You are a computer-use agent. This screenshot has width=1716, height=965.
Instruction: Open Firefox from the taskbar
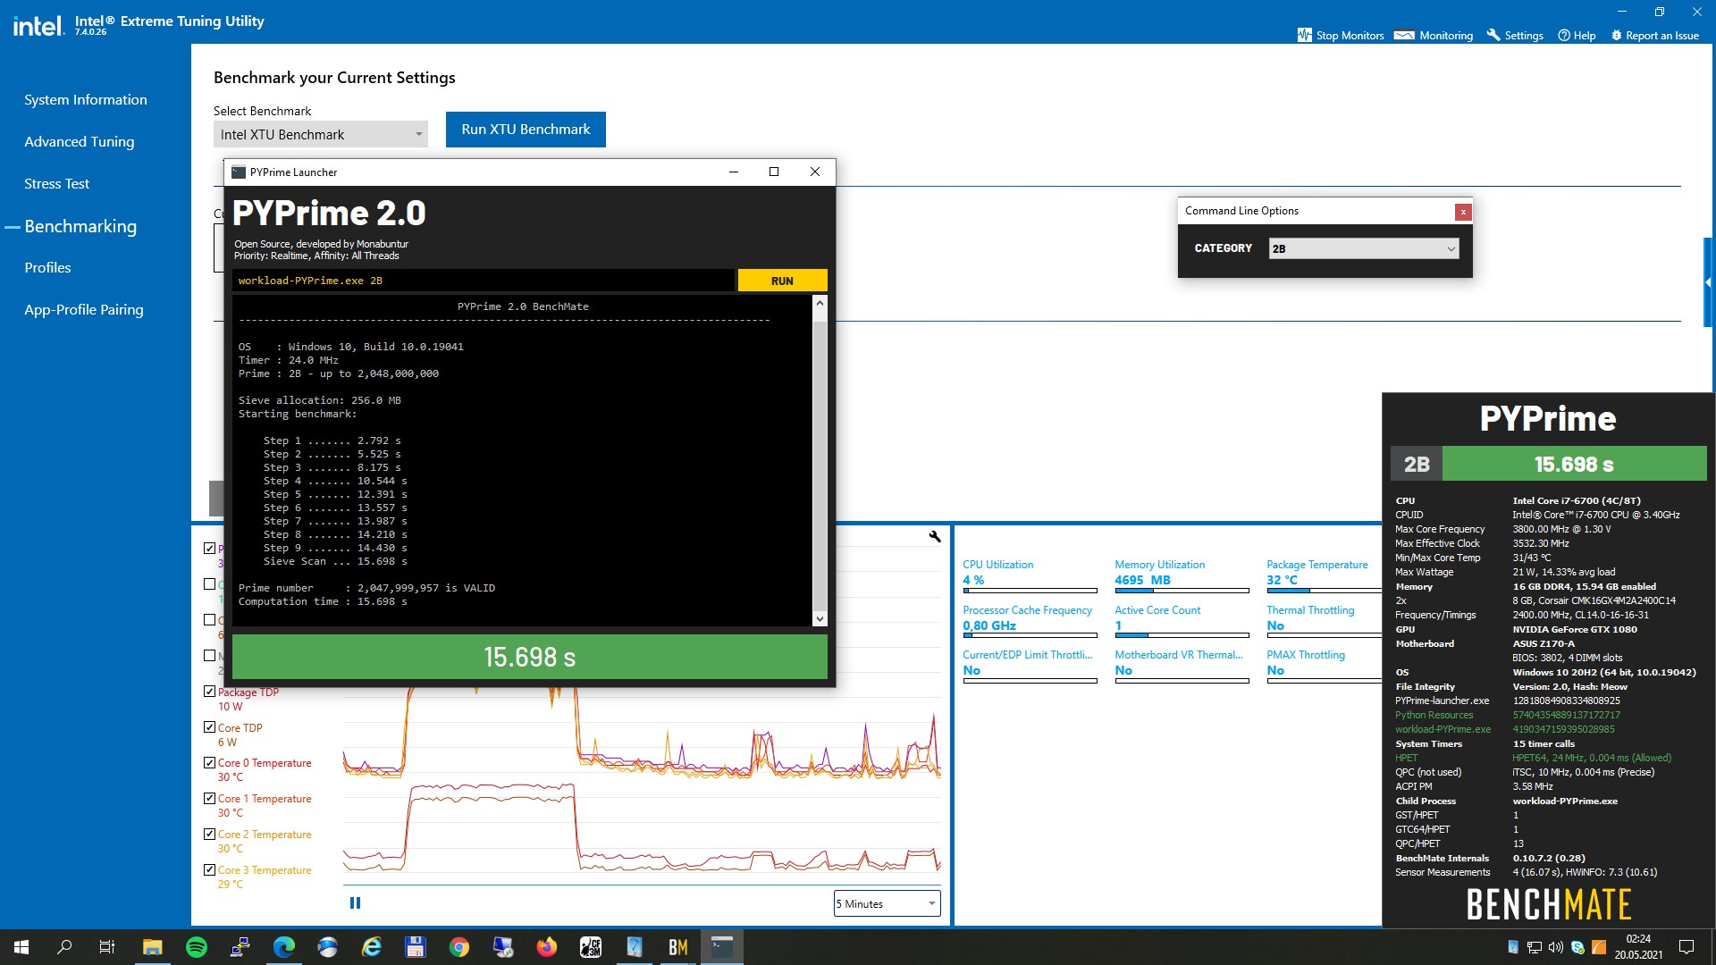546,947
